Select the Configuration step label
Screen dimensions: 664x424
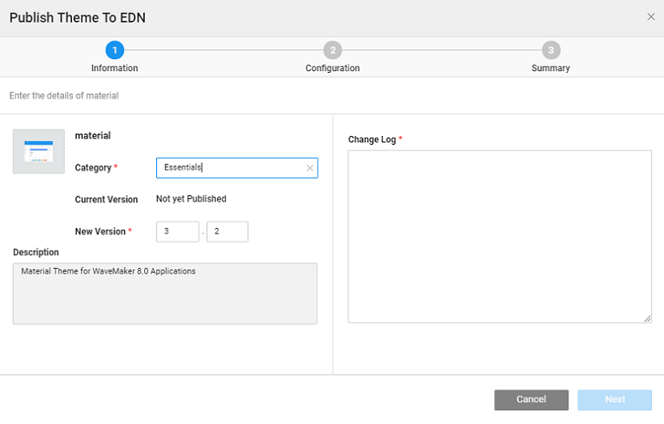point(332,69)
